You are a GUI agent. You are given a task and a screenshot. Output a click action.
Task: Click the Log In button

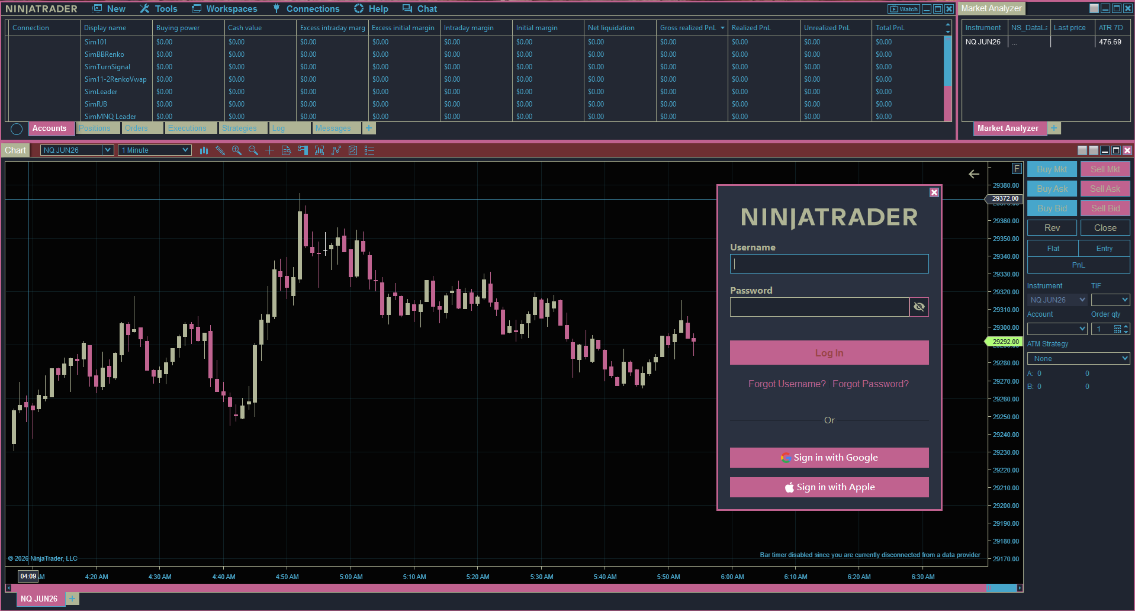[x=829, y=353]
